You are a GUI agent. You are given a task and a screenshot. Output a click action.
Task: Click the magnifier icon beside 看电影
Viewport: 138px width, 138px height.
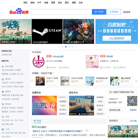(x=3, y=104)
